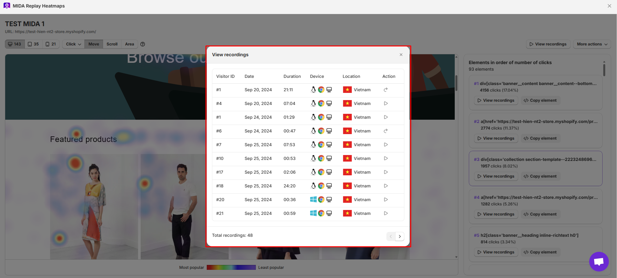Click View recordings button in top toolbar
The image size is (617, 278).
(548, 44)
